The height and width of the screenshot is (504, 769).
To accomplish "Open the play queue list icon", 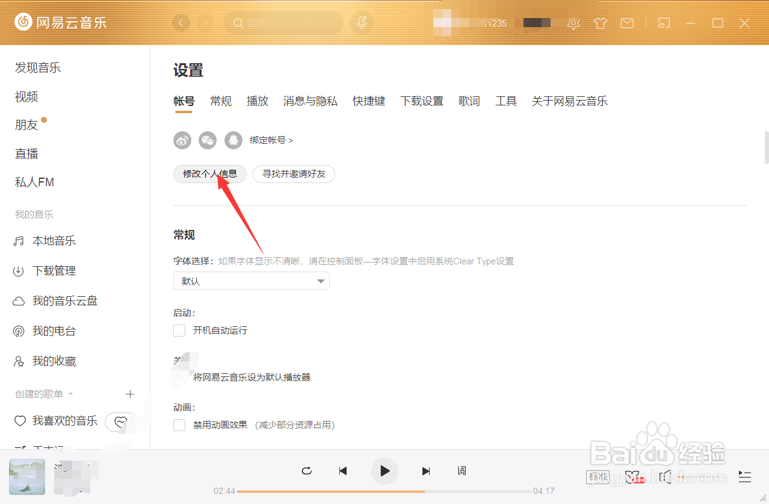I will tap(745, 478).
